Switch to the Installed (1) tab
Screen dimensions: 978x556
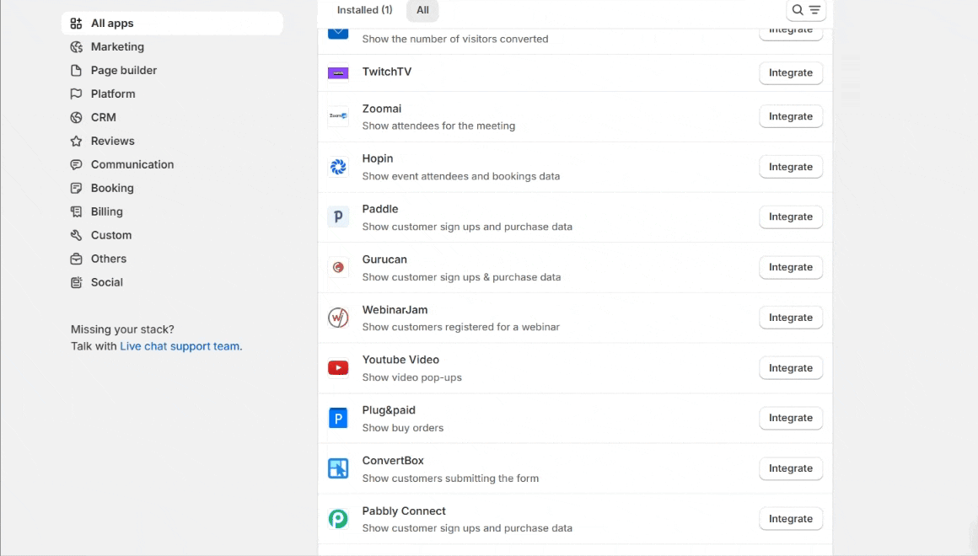(365, 10)
